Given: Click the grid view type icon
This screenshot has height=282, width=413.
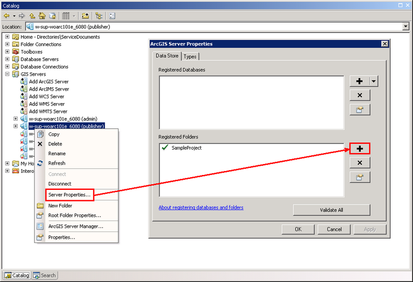Looking at the screenshot, I should point(66,16).
